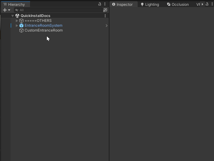The image size is (214, 161).
Task: Open the search-by-type icon in Hierarchy search bar
Action: coord(105,10)
